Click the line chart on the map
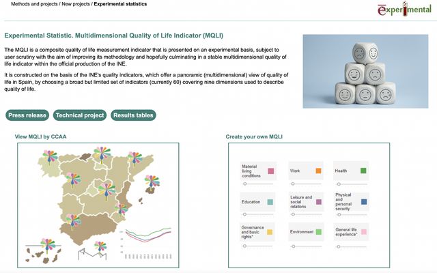The width and height of the screenshot is (437, 273). pos(146,244)
